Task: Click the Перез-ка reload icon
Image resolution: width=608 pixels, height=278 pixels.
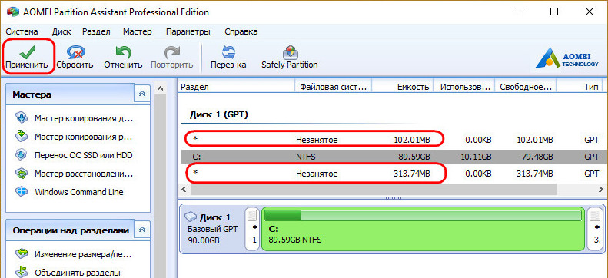Action: [x=228, y=52]
